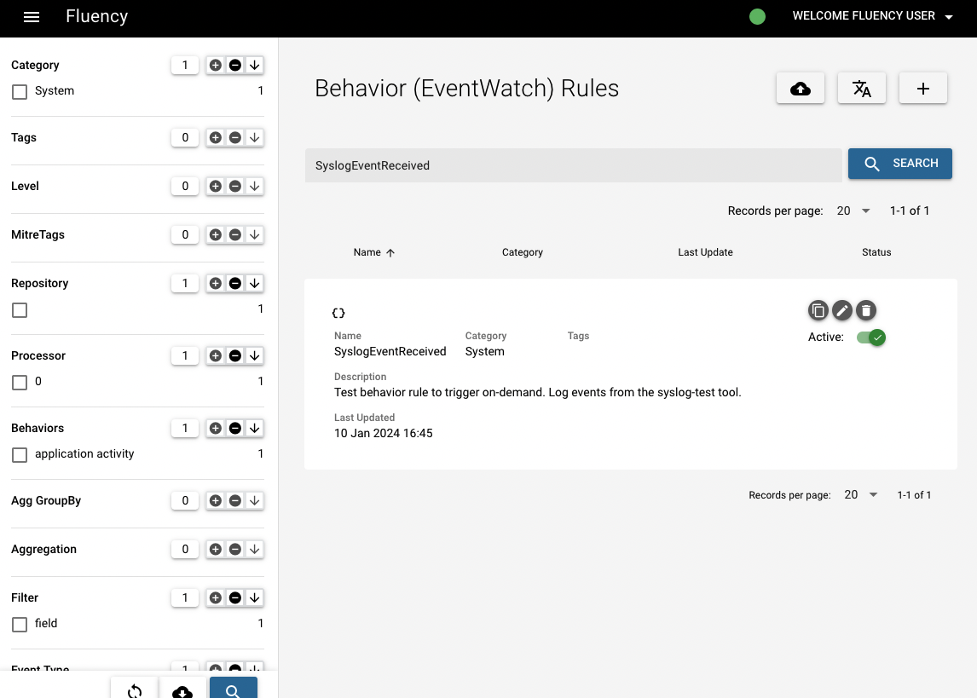Click the Aggregation facet count box
977x698 pixels.
tap(185, 549)
